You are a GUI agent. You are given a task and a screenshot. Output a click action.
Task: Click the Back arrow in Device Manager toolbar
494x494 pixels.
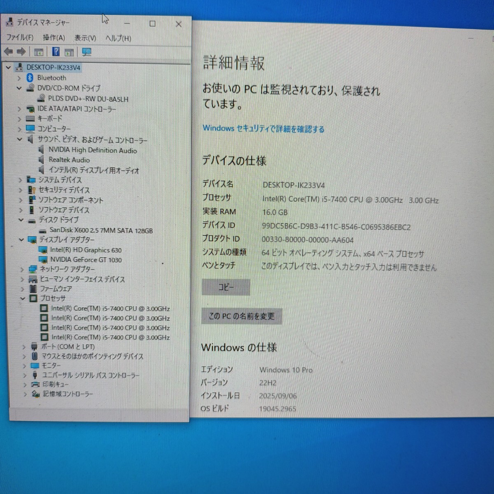(x=8, y=52)
